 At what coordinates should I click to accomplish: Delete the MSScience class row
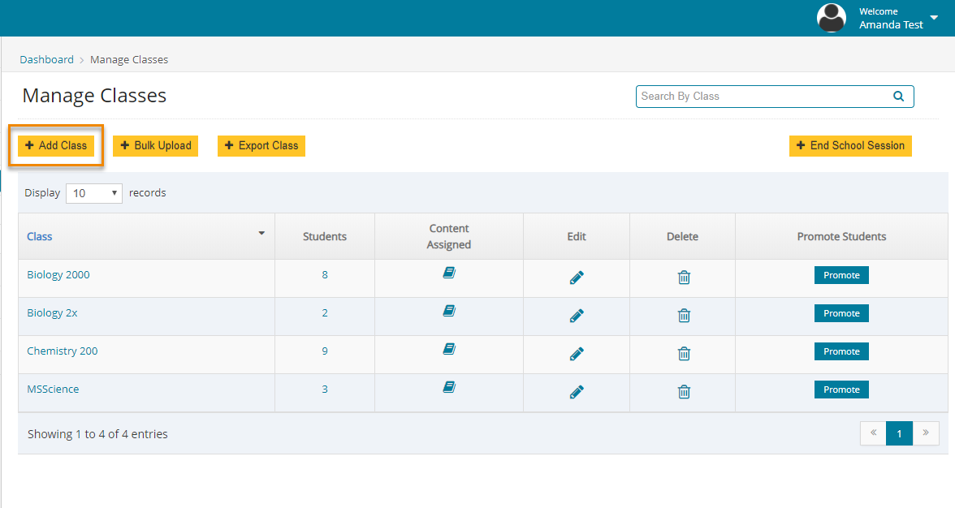(x=684, y=392)
